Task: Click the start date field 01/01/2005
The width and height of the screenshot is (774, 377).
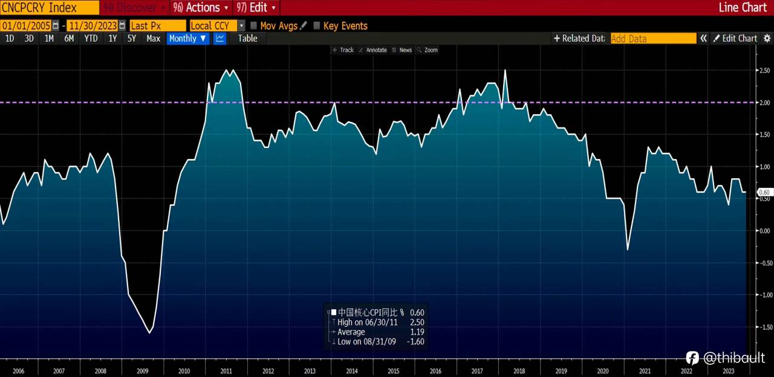Action: click(26, 25)
